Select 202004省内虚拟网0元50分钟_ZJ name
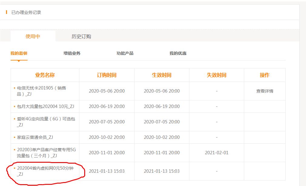Screen dimensions: 306x186 coord(45,171)
